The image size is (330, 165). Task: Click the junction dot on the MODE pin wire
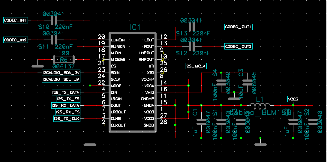point(90,85)
